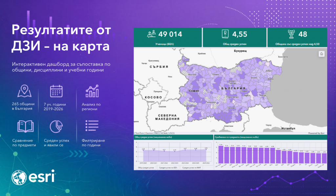Screen dimensions: 336x196
Task: Click the Крайова label on the map
Action: (202, 53)
